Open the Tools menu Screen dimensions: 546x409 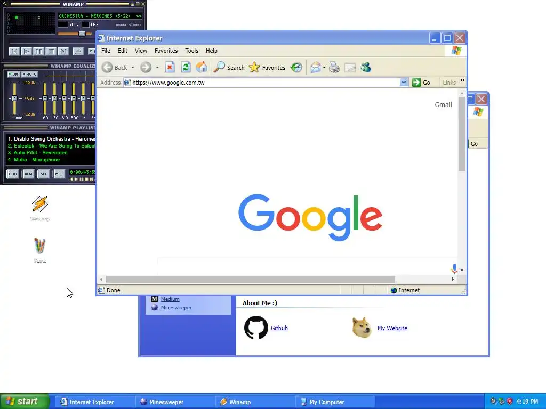click(191, 51)
